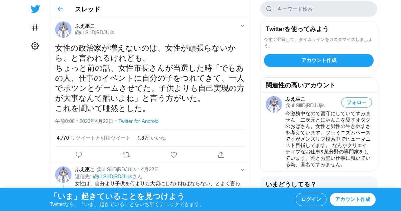Open the settings gear icon
This screenshot has height=211, width=401.
point(35,46)
